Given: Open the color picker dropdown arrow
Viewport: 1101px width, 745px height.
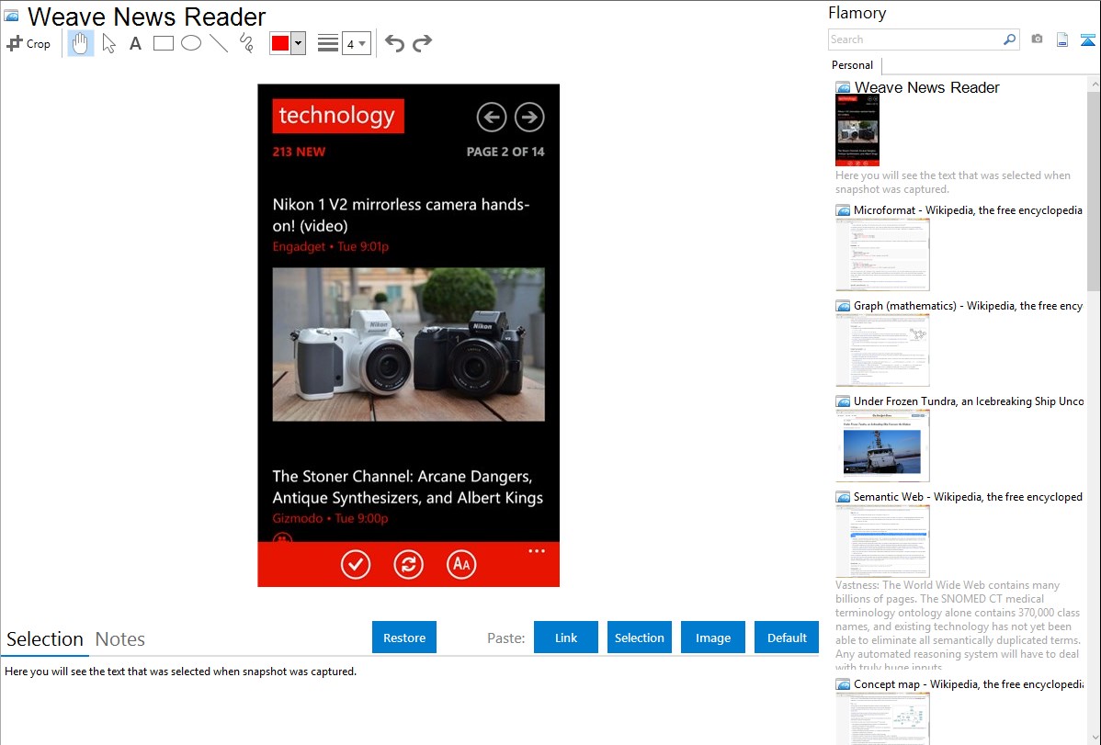Looking at the screenshot, I should pos(299,43).
